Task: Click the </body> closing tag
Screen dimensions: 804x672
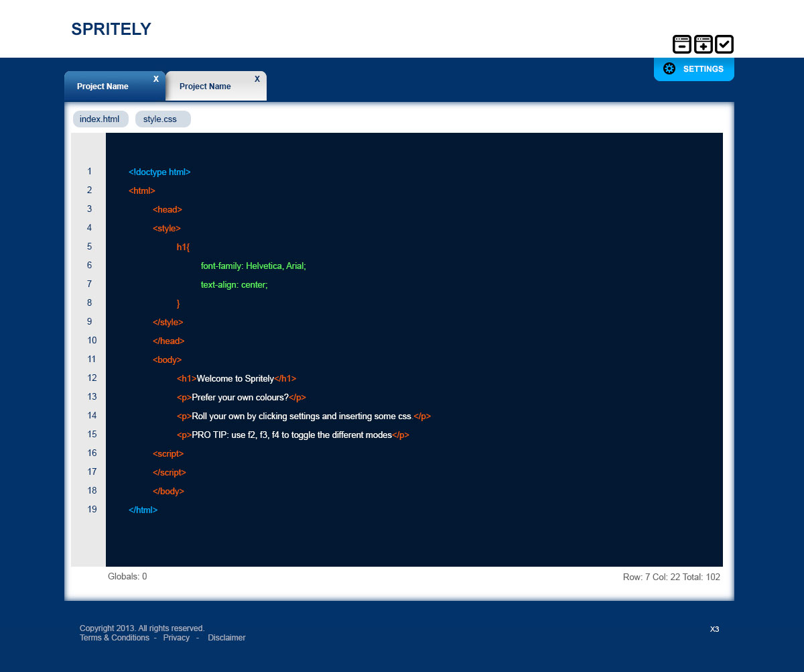Action: pyautogui.click(x=169, y=492)
